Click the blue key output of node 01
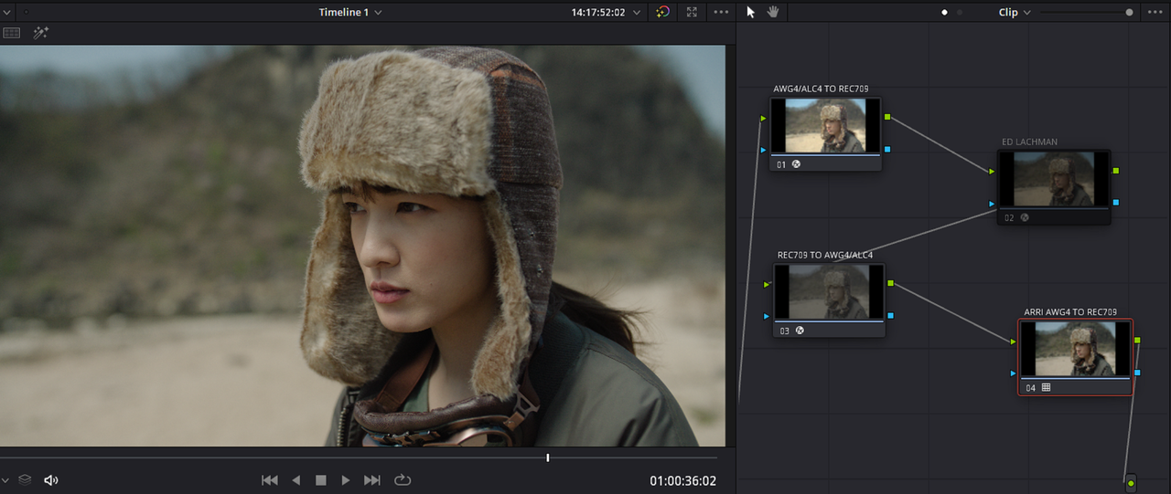 click(x=887, y=149)
